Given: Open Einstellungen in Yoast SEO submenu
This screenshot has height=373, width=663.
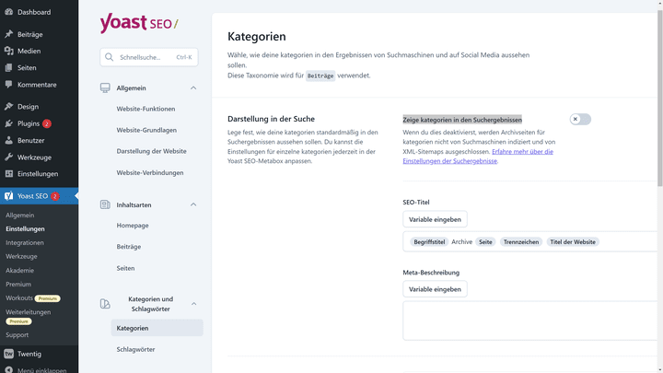Looking at the screenshot, I should (x=25, y=228).
